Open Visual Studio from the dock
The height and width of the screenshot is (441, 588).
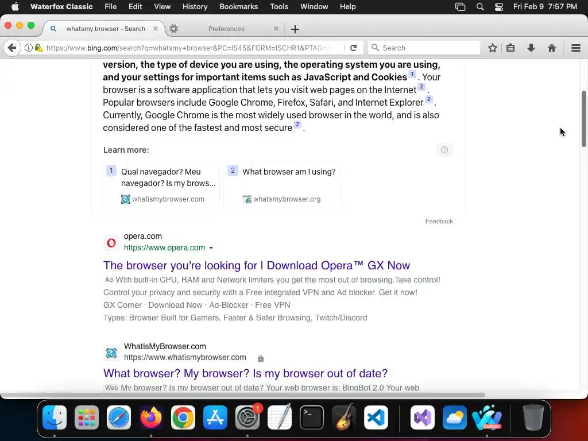(423, 417)
